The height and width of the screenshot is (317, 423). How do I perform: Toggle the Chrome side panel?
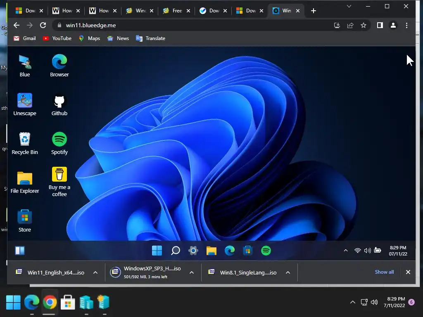pos(380,25)
